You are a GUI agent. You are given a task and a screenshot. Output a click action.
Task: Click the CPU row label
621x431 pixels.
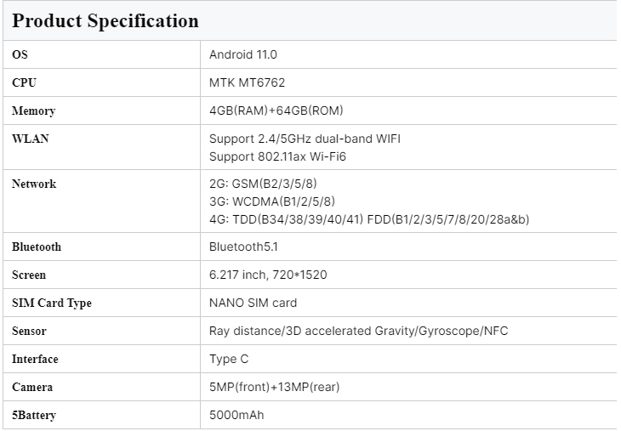coord(24,82)
